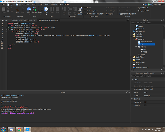Collapse the Behavior properties section

coord(132,99)
